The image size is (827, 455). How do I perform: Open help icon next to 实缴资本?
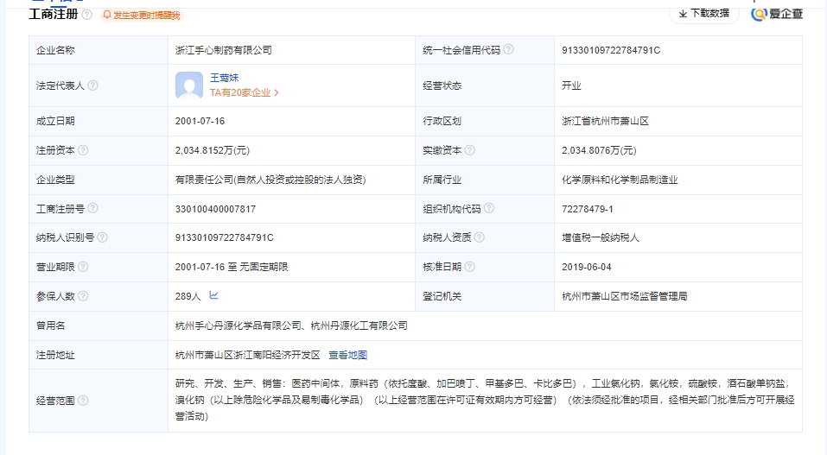(x=469, y=150)
